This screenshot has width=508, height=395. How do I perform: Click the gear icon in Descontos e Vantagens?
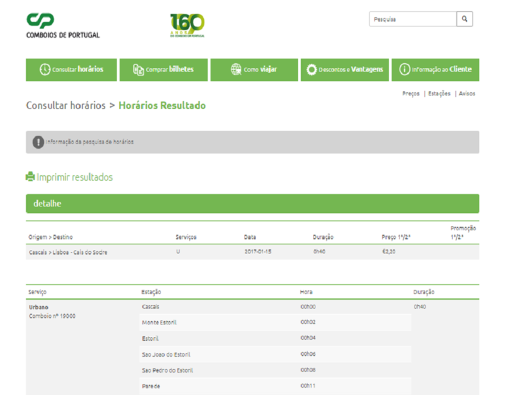312,69
